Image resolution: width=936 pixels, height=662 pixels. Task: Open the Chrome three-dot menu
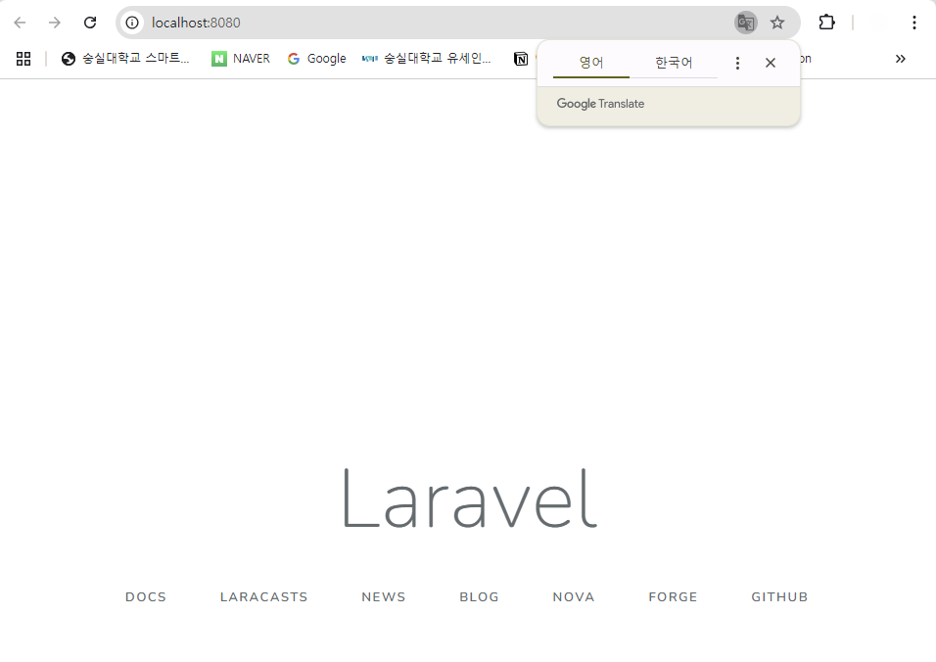[913, 23]
